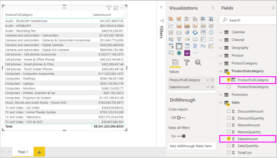
Task: Open focus mode for the table visual
Action: [x=116, y=8]
